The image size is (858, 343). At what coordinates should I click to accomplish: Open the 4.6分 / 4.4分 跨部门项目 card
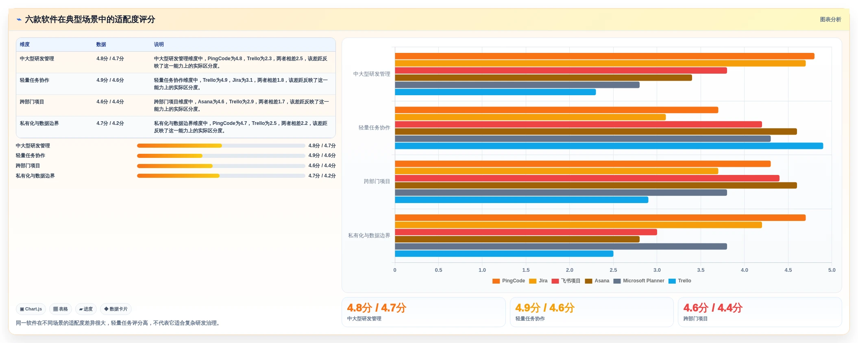pyautogui.click(x=760, y=312)
